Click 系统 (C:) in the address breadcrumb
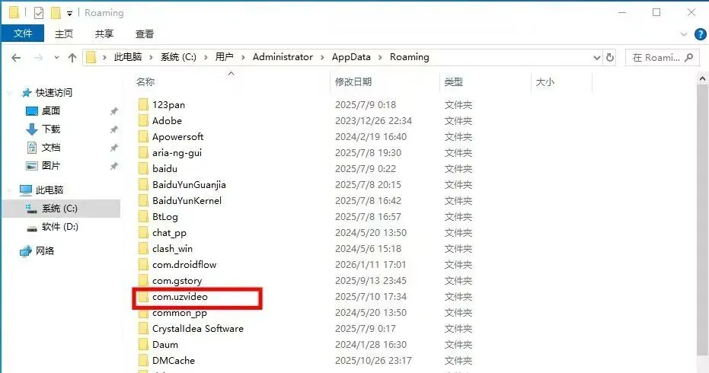This screenshot has height=373, width=709. point(179,57)
